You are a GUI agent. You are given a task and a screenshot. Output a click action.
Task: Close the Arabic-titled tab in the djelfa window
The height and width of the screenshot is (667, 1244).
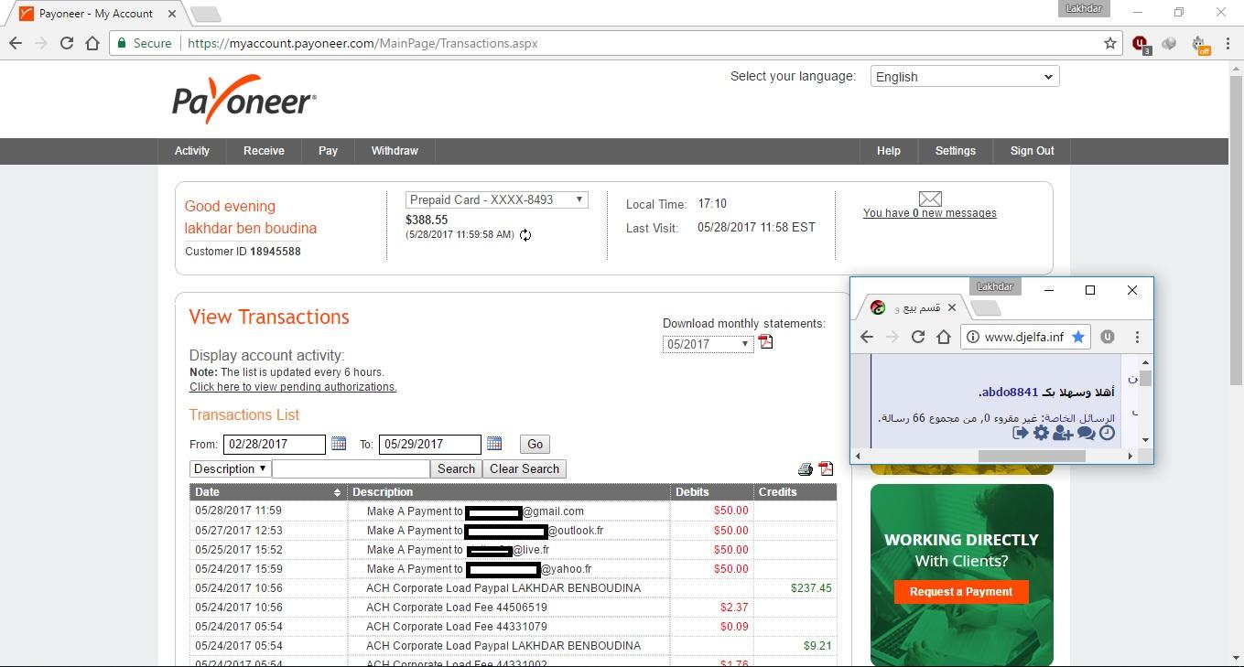tap(951, 307)
